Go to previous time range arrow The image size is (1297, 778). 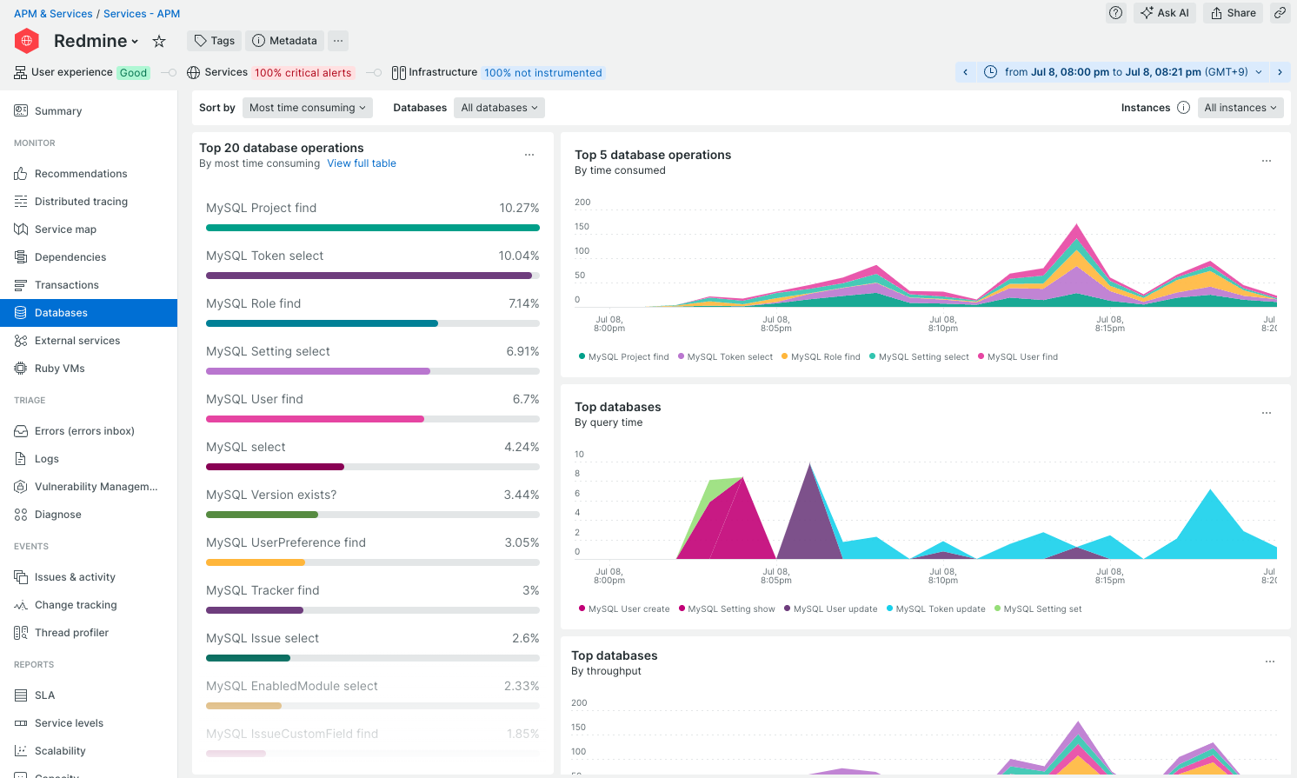(x=965, y=72)
